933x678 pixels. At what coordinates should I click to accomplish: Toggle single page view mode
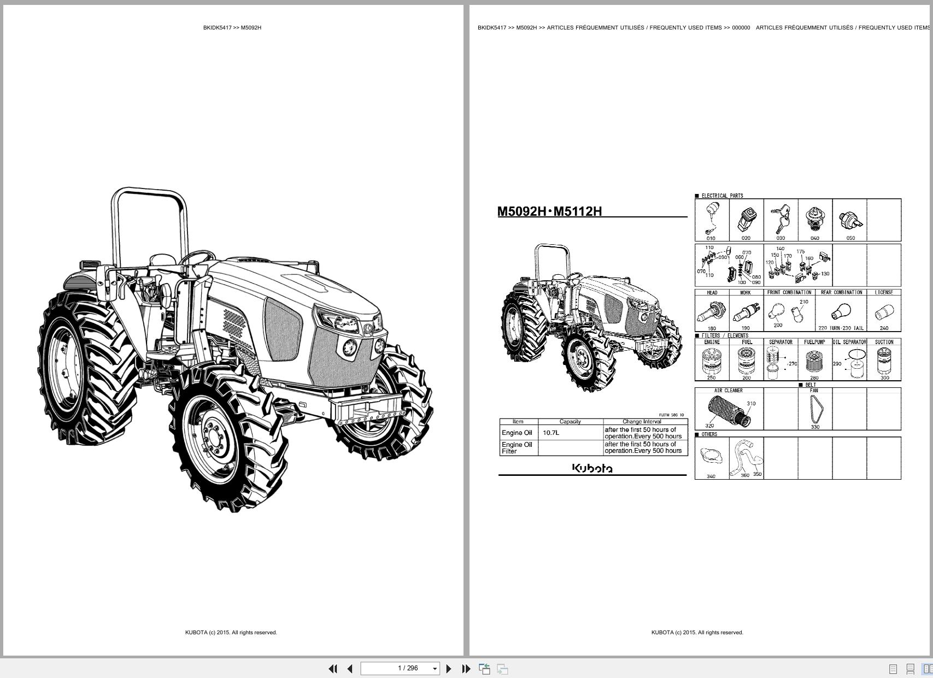893,669
